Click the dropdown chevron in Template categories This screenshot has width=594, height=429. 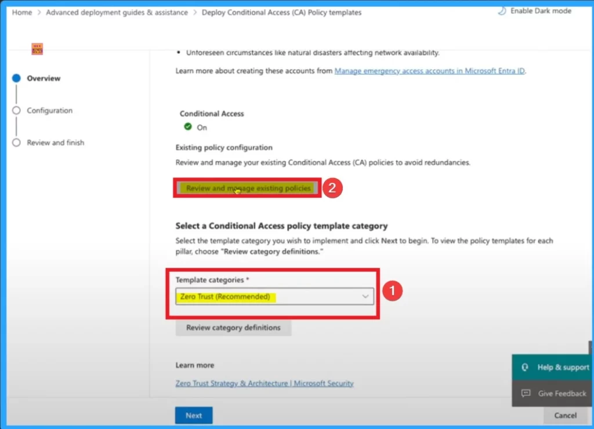[365, 296]
